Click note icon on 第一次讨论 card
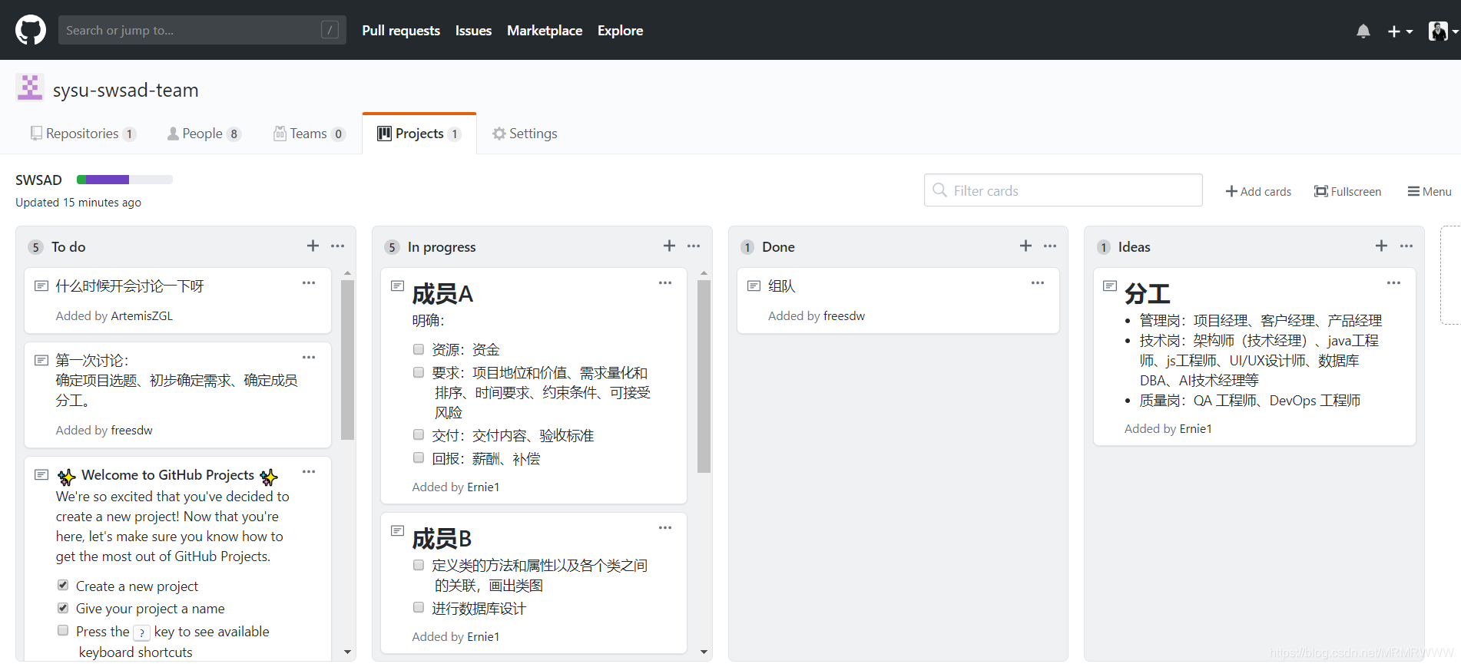 pyautogui.click(x=41, y=360)
